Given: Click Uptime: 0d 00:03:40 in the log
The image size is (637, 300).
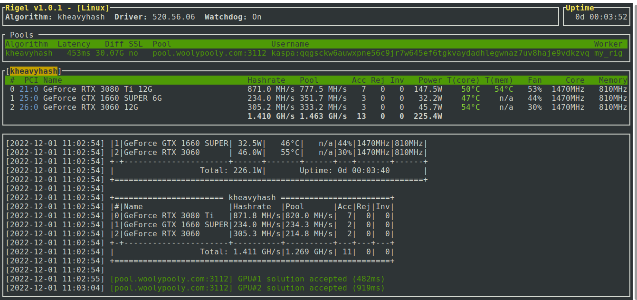Looking at the screenshot, I should [x=345, y=170].
